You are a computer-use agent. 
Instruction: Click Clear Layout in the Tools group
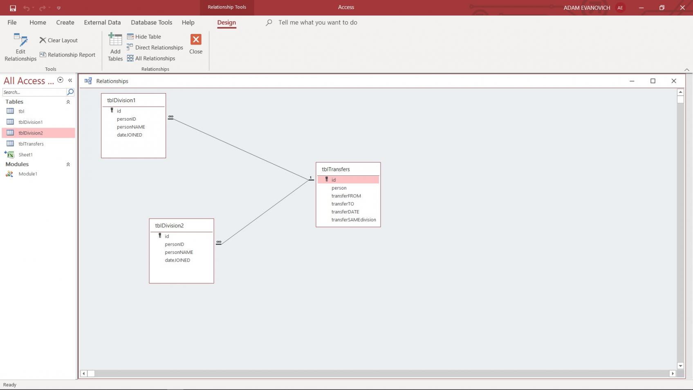pos(58,40)
